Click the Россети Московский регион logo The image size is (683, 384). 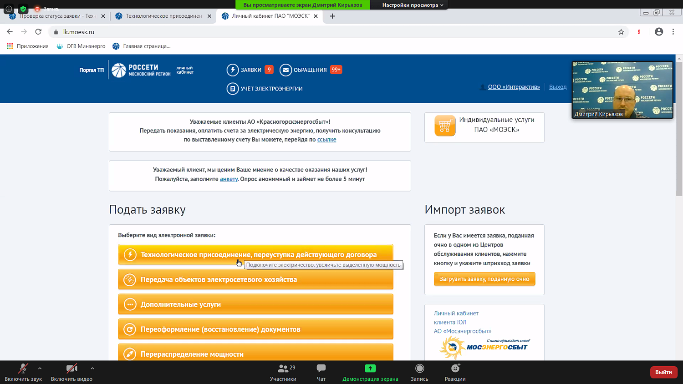(141, 70)
